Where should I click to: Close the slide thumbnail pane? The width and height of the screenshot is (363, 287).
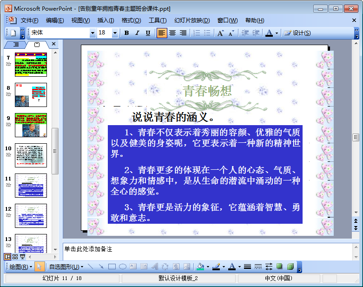(54, 44)
